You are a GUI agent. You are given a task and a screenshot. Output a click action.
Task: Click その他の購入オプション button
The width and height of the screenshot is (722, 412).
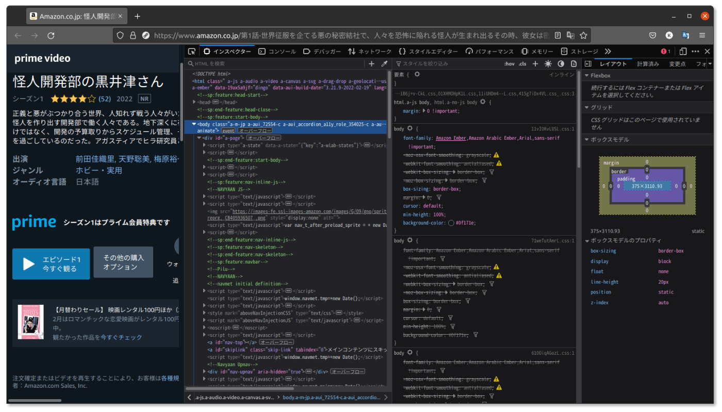coord(123,262)
